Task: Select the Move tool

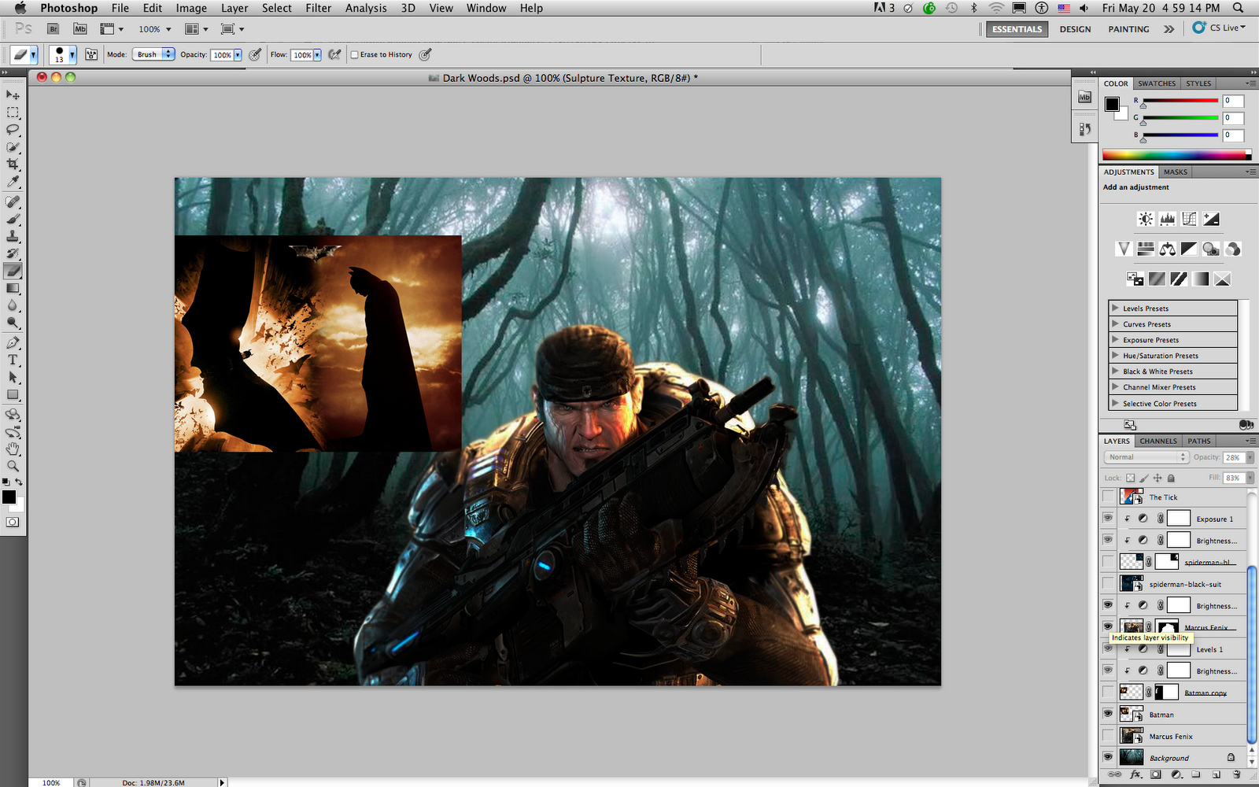Action: click(13, 94)
